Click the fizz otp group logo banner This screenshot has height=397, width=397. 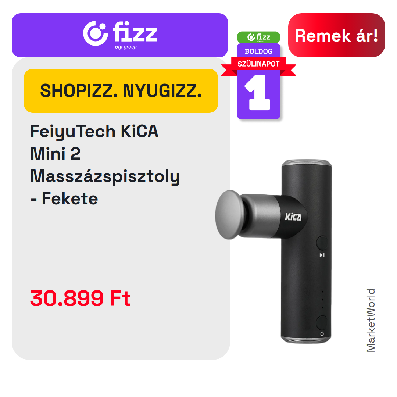pos(120,35)
